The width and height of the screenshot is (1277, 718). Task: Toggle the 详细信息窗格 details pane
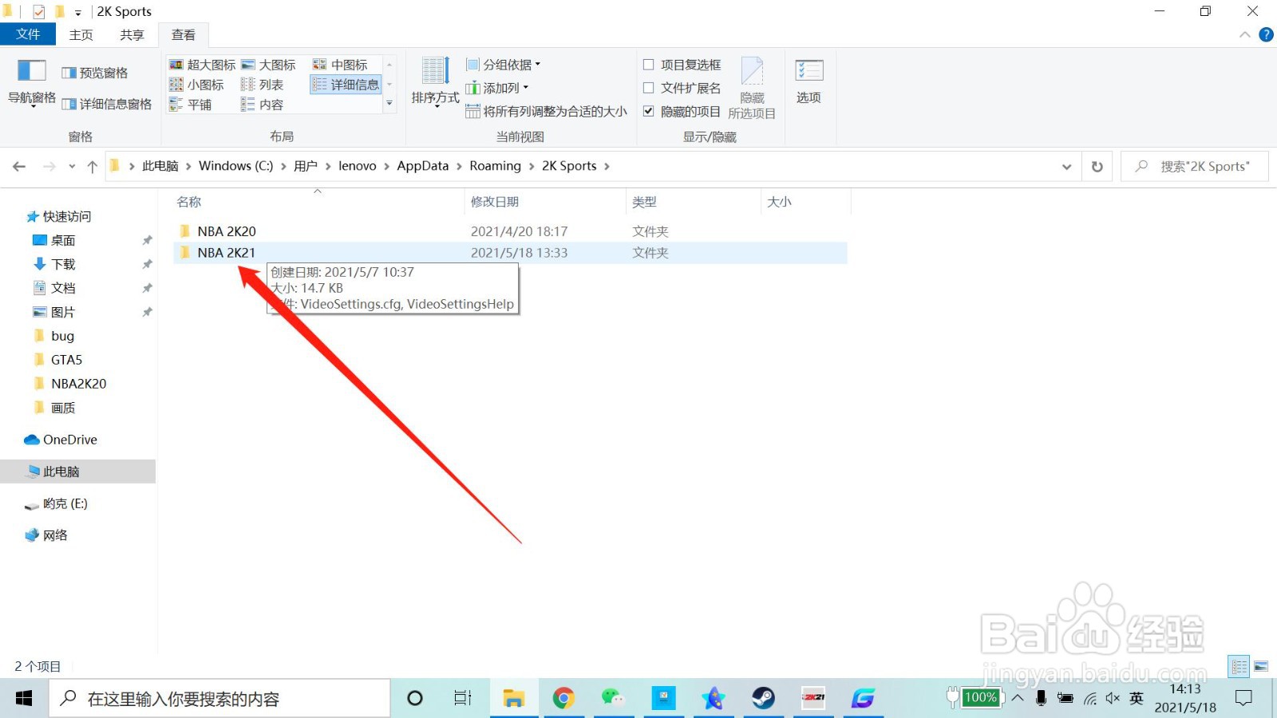click(107, 104)
